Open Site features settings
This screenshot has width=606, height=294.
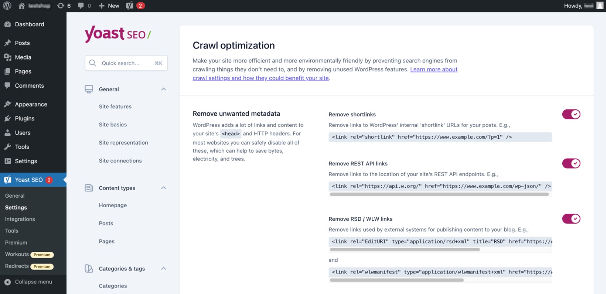[x=115, y=107]
